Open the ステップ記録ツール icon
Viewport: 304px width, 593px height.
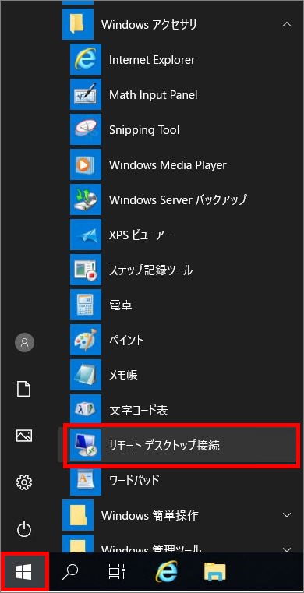[x=86, y=270]
